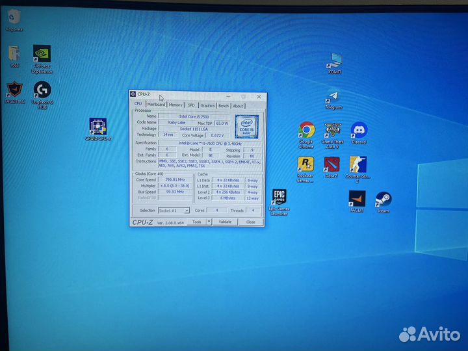Screen dimensions: 468x351
Task: Open the 1688 folder icon
Action: tap(14, 55)
